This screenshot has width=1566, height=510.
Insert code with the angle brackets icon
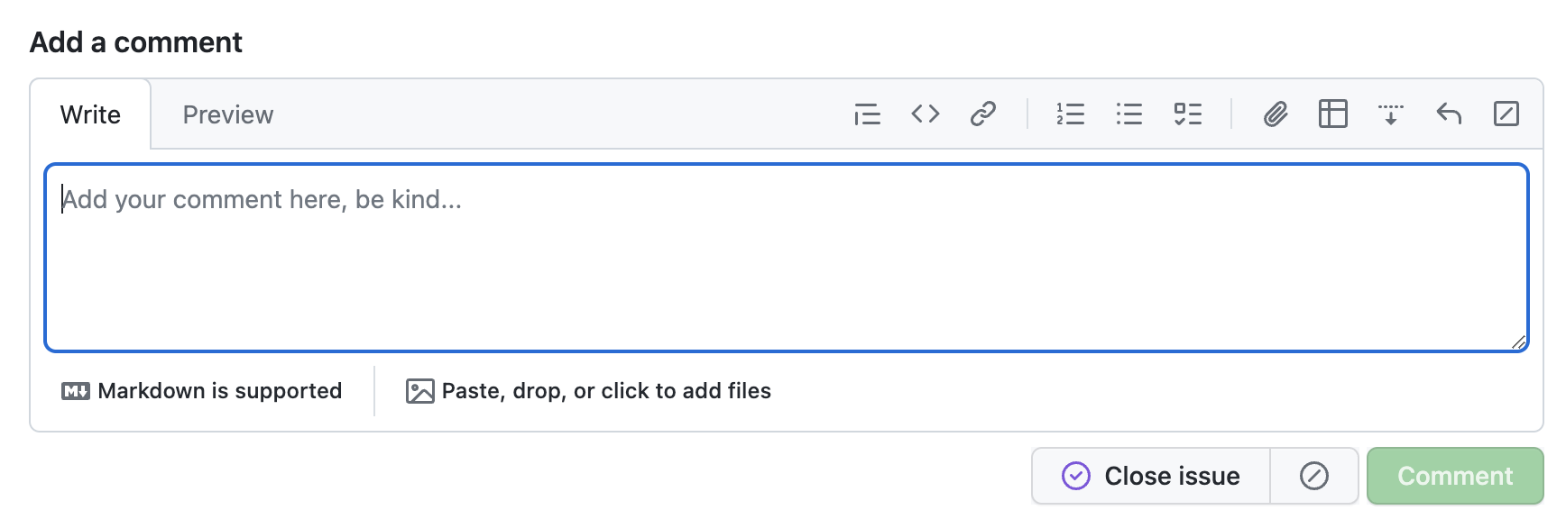pyautogui.click(x=926, y=114)
